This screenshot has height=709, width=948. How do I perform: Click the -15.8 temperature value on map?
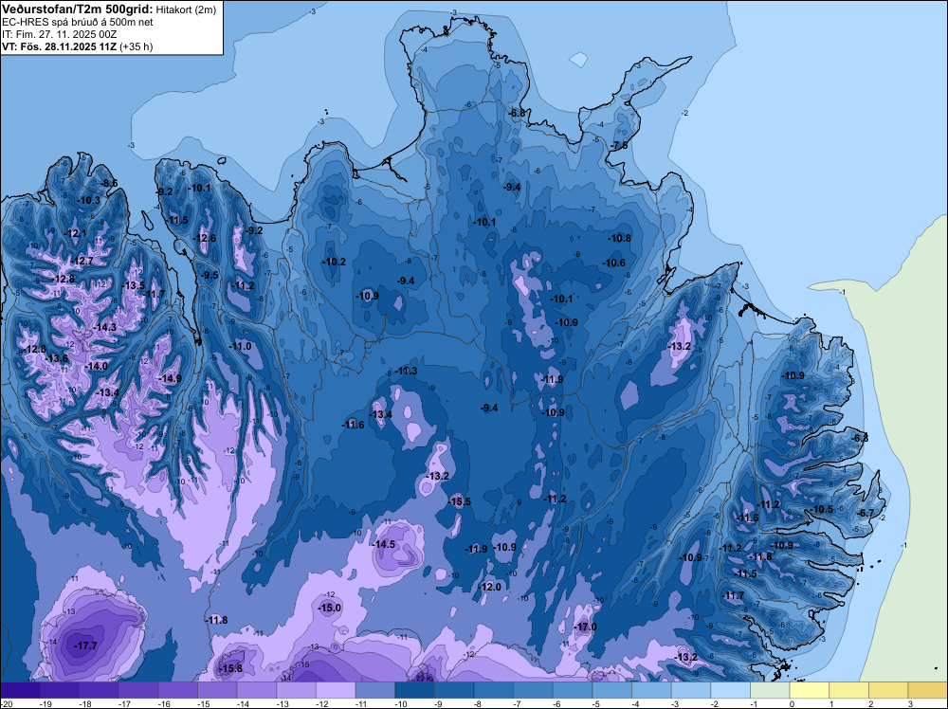[x=229, y=668]
